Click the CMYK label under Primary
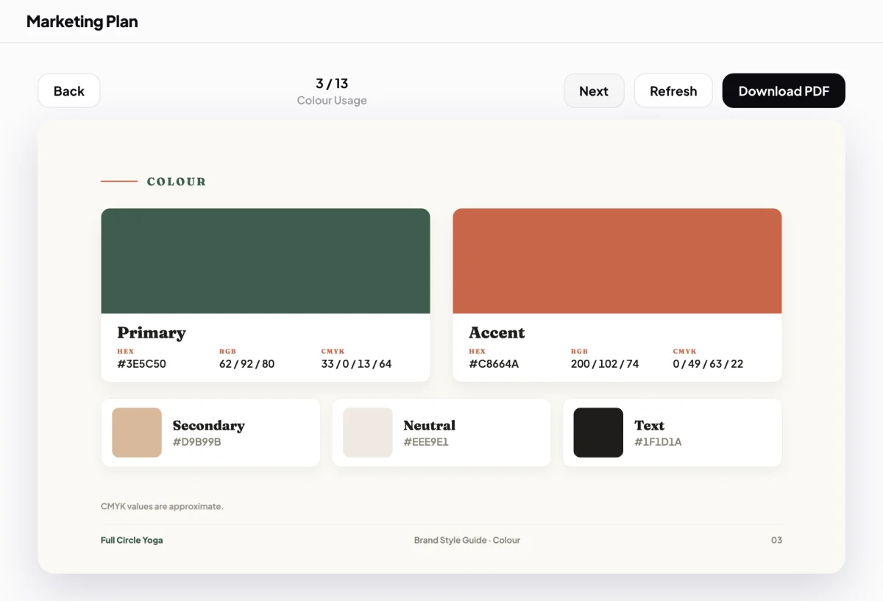Image resolution: width=883 pixels, height=601 pixels. pyautogui.click(x=333, y=352)
